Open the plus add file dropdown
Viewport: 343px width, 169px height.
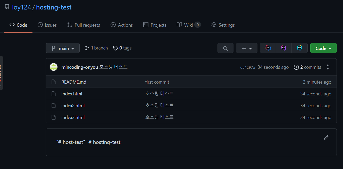point(247,48)
